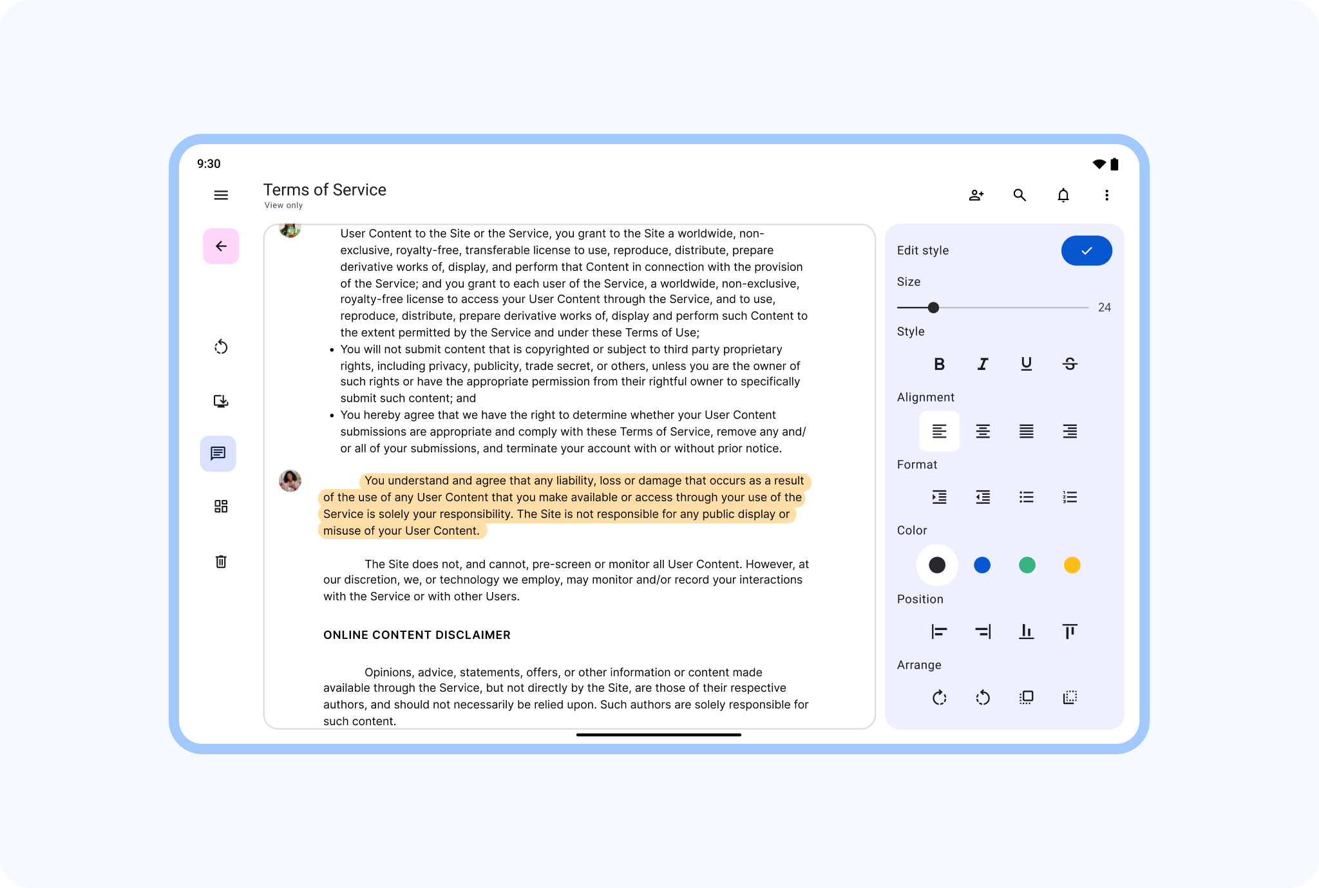Screen dimensions: 1319x888
Task: Open the three-dot overflow menu
Action: point(1106,195)
